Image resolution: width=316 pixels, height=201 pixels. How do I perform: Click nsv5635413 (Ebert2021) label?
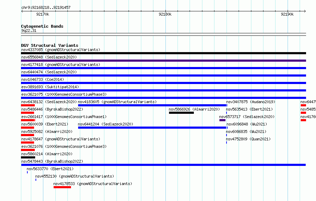pos(249,109)
